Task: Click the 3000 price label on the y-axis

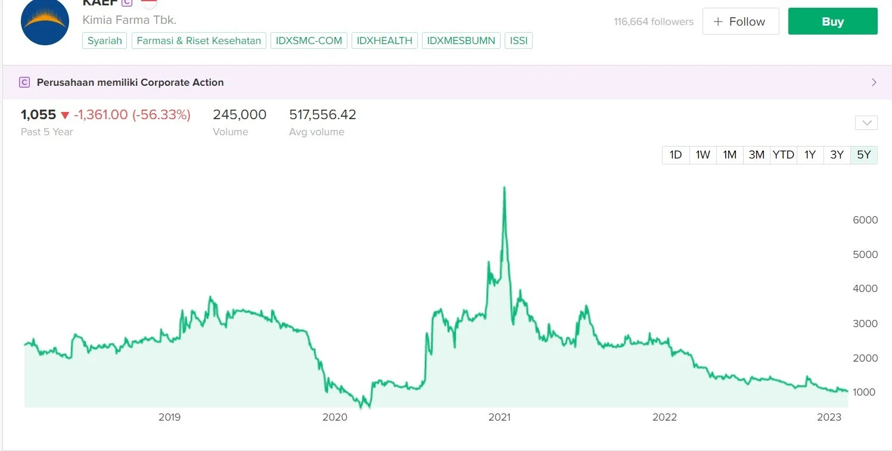Action: click(865, 324)
